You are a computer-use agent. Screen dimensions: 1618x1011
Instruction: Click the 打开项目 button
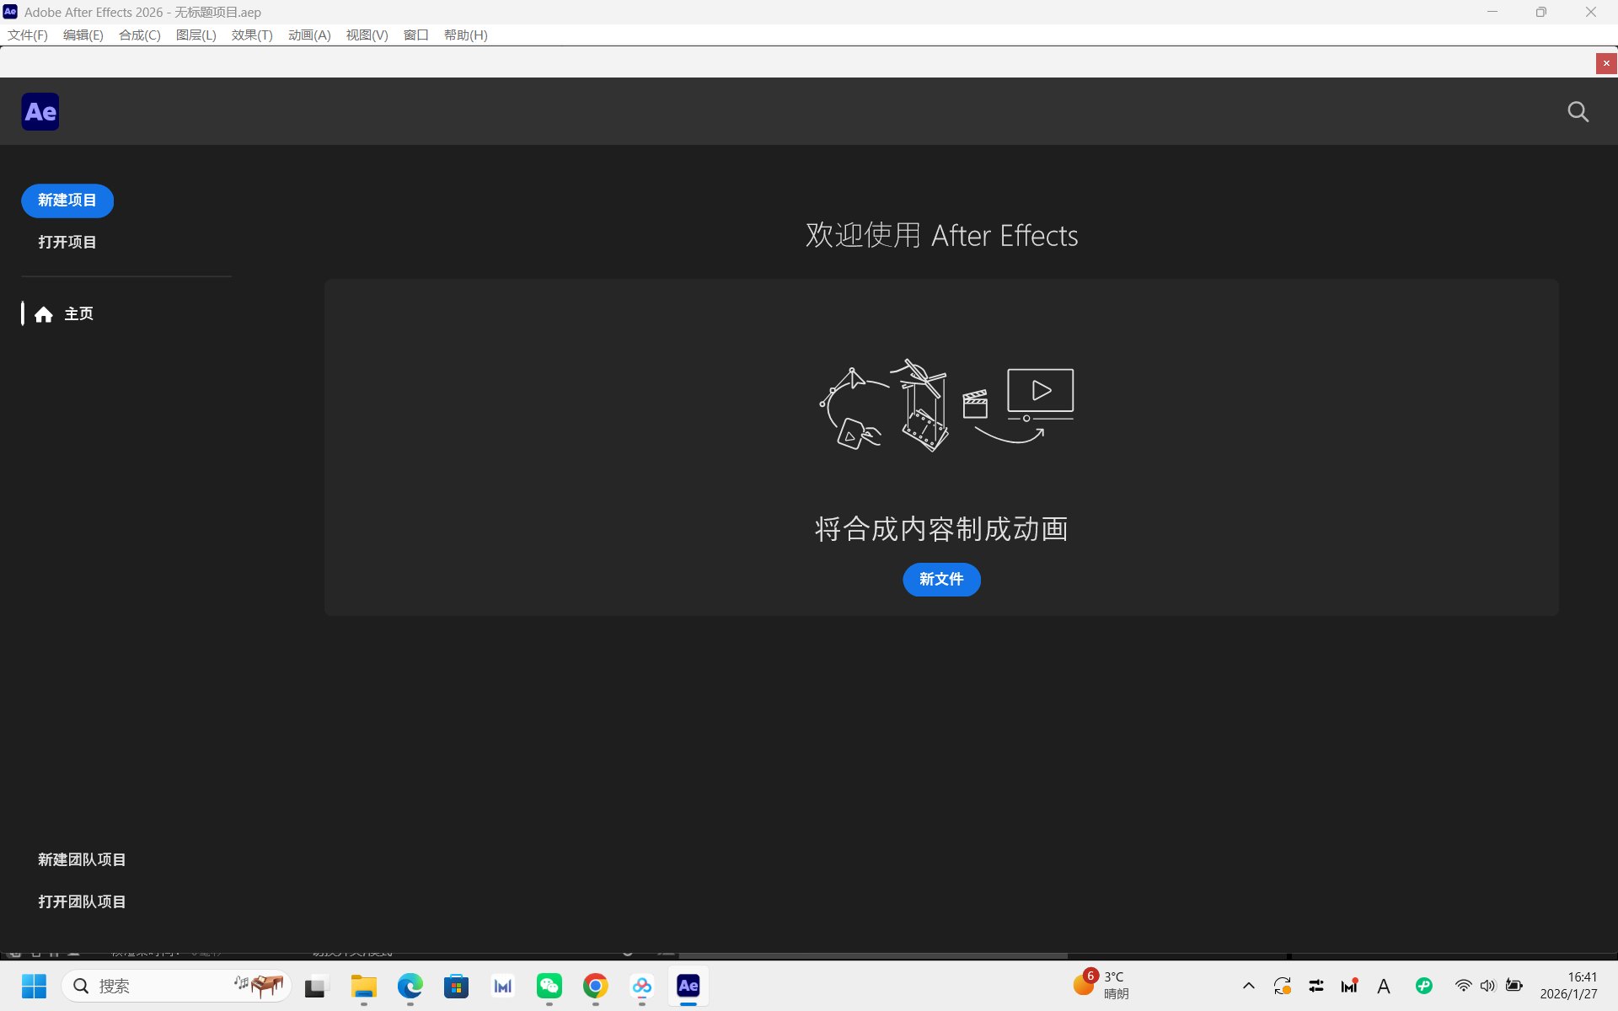coord(67,243)
